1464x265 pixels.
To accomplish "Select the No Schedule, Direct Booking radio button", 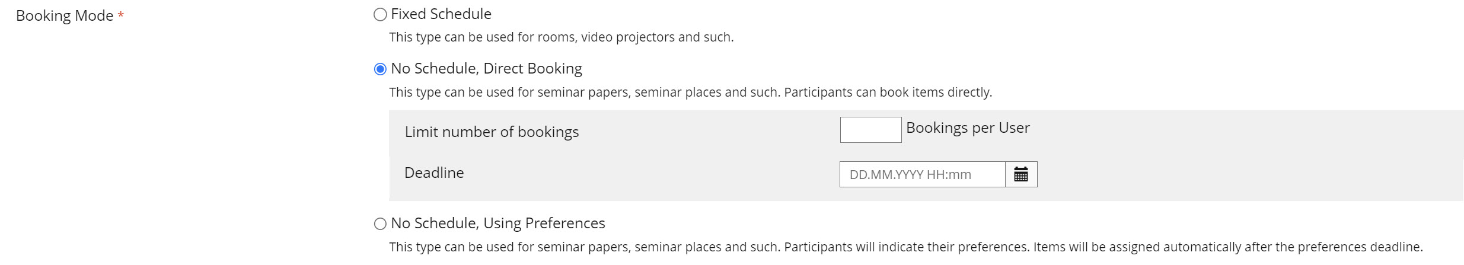I will 380,69.
